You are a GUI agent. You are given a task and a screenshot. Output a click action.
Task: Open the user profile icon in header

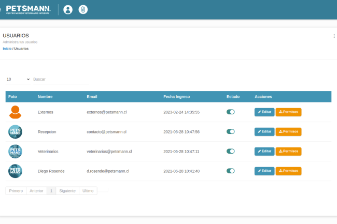[x=67, y=9]
